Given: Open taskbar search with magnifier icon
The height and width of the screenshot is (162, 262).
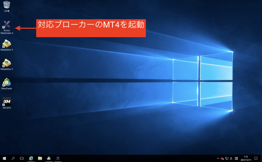Looking at the screenshot, I should point(13,158).
